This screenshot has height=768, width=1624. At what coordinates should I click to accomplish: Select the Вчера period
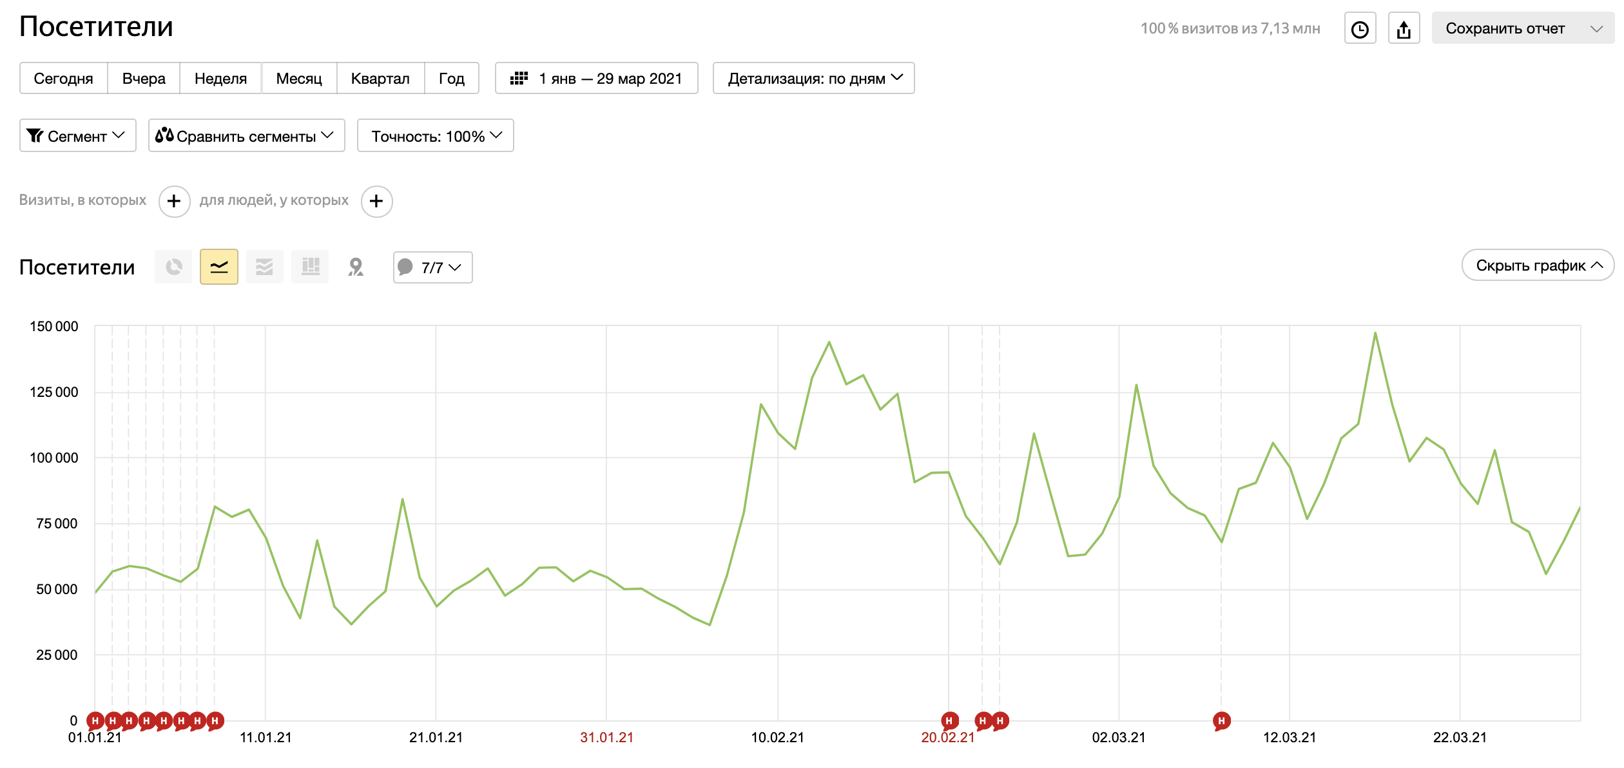[144, 79]
